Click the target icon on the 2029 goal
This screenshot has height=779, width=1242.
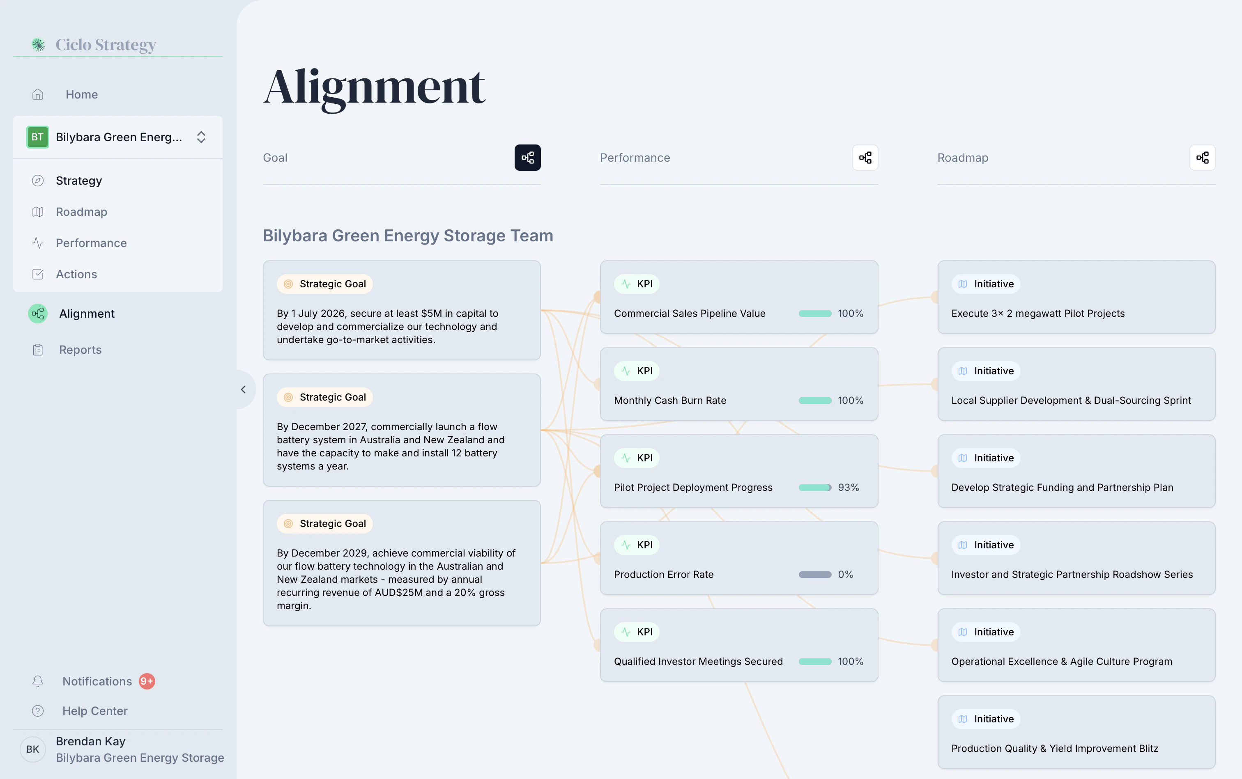288,523
